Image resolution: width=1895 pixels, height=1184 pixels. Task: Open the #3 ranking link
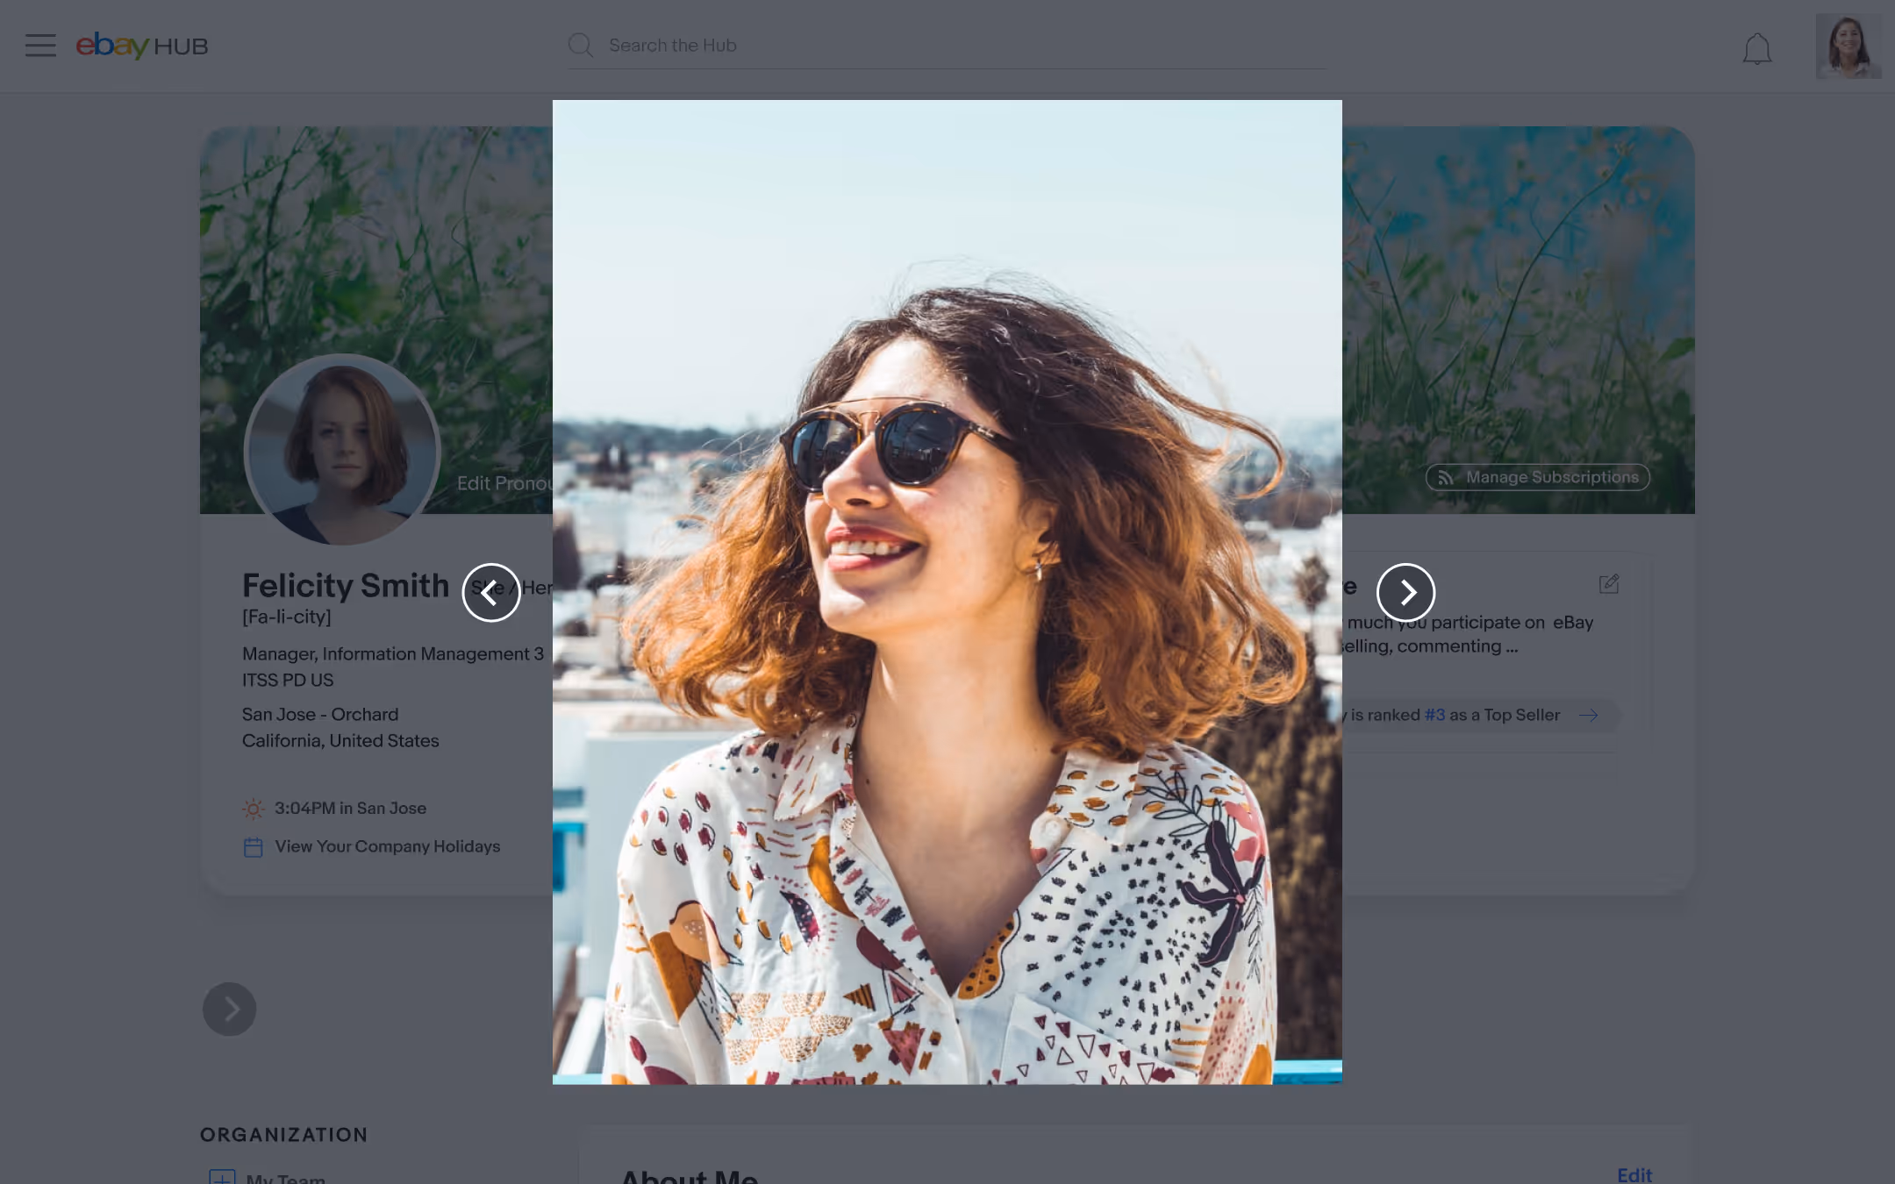[1434, 716]
